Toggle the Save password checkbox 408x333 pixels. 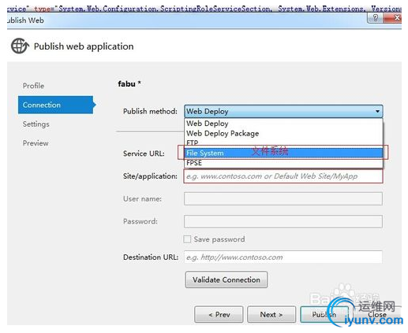(187, 239)
